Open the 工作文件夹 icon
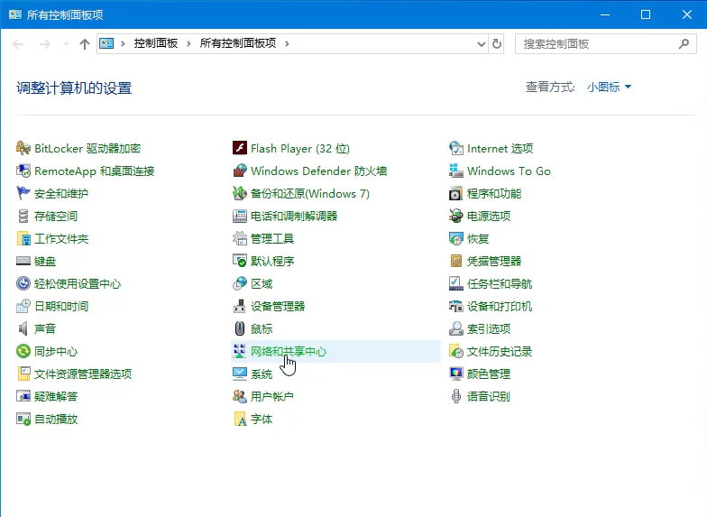Screen dimensions: 707x517 tap(23, 238)
